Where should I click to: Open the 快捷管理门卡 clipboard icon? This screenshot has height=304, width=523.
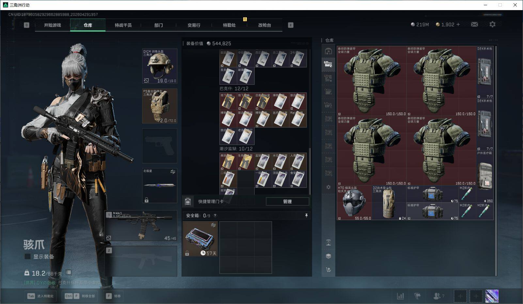[x=188, y=202]
